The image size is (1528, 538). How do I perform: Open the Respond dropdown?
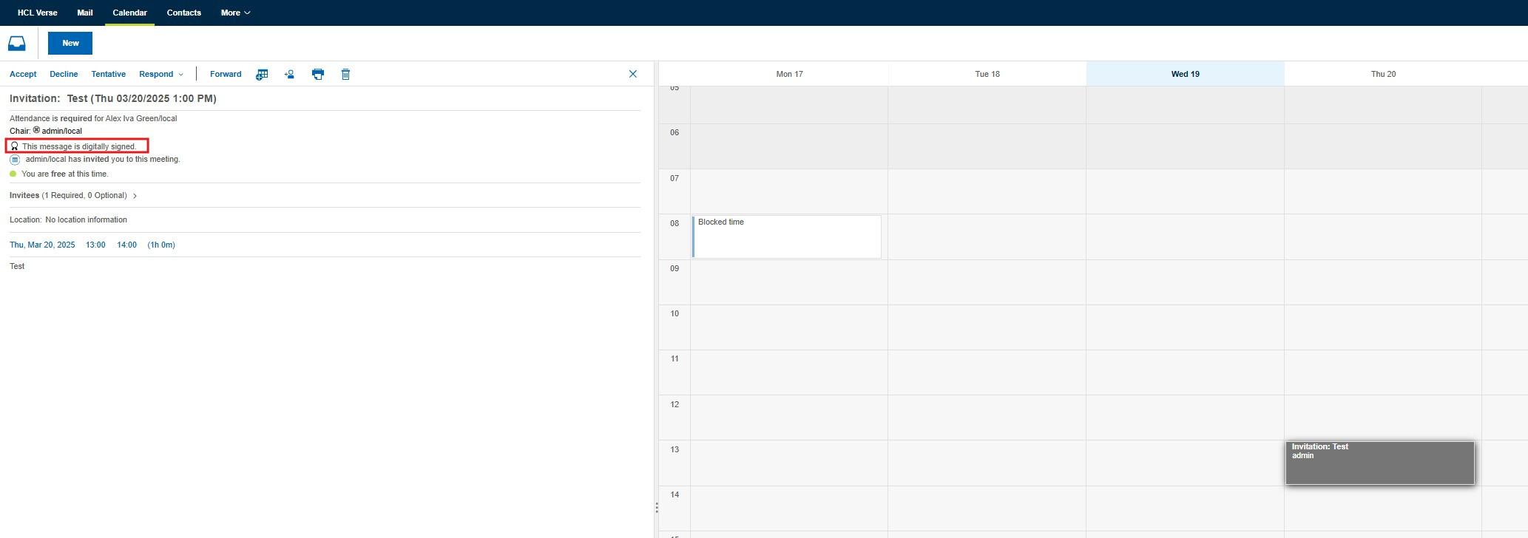(x=161, y=74)
